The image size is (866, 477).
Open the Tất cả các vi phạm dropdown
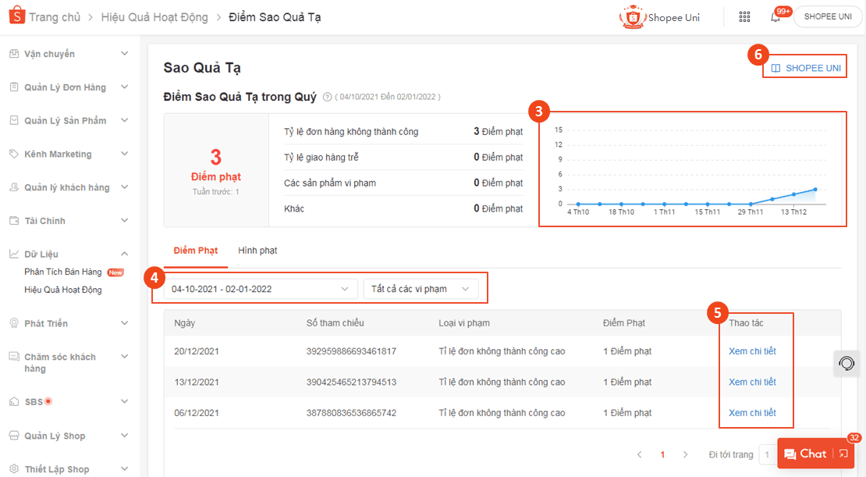421,289
